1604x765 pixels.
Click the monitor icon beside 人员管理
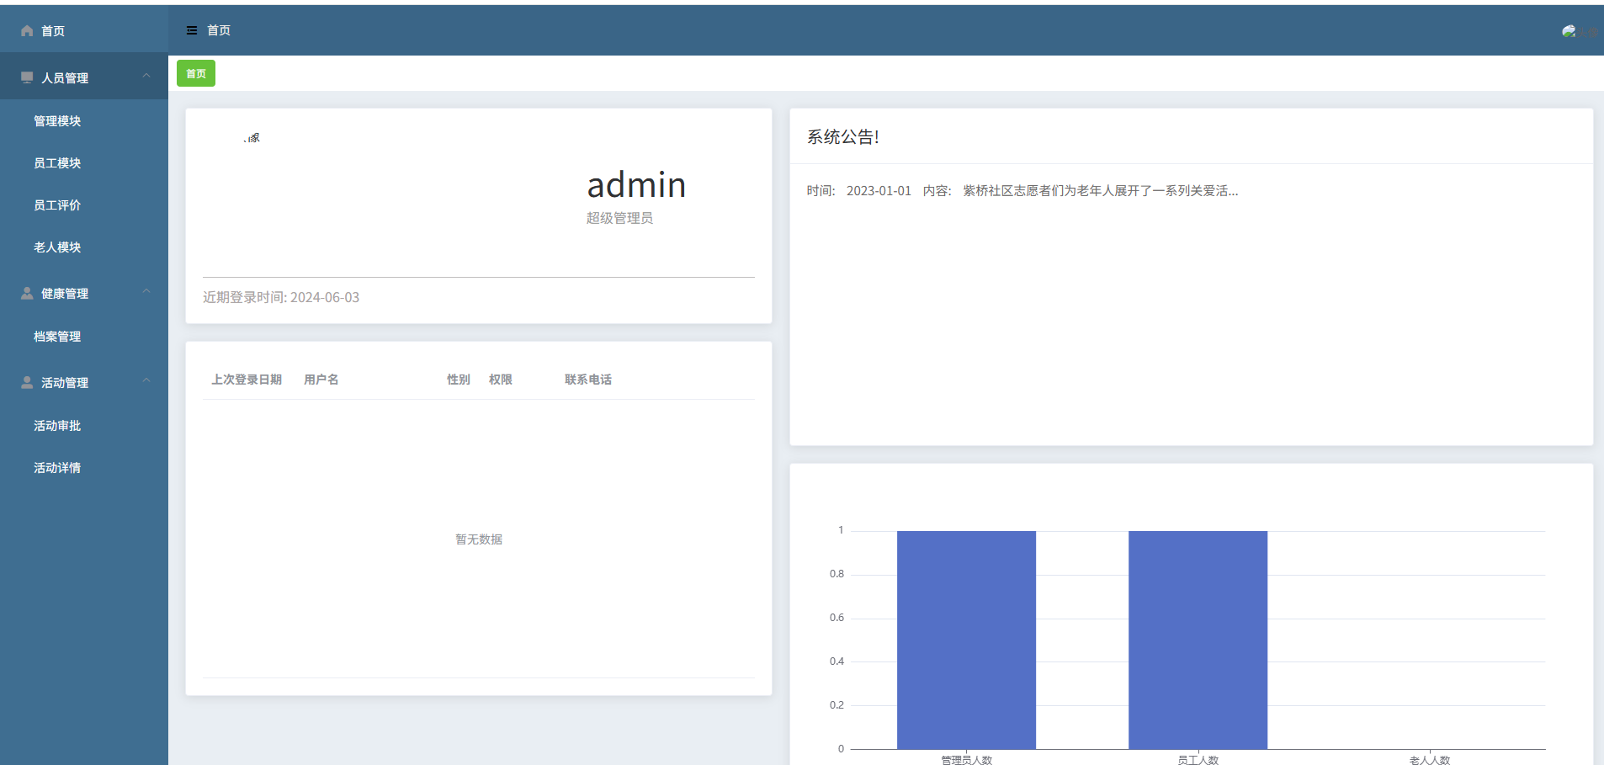[x=27, y=77]
